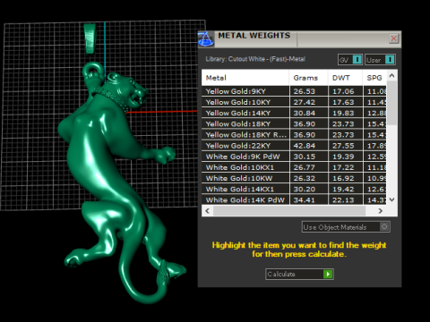Select Yellow Gold:10KY row
The width and height of the screenshot is (430, 322).
point(294,102)
